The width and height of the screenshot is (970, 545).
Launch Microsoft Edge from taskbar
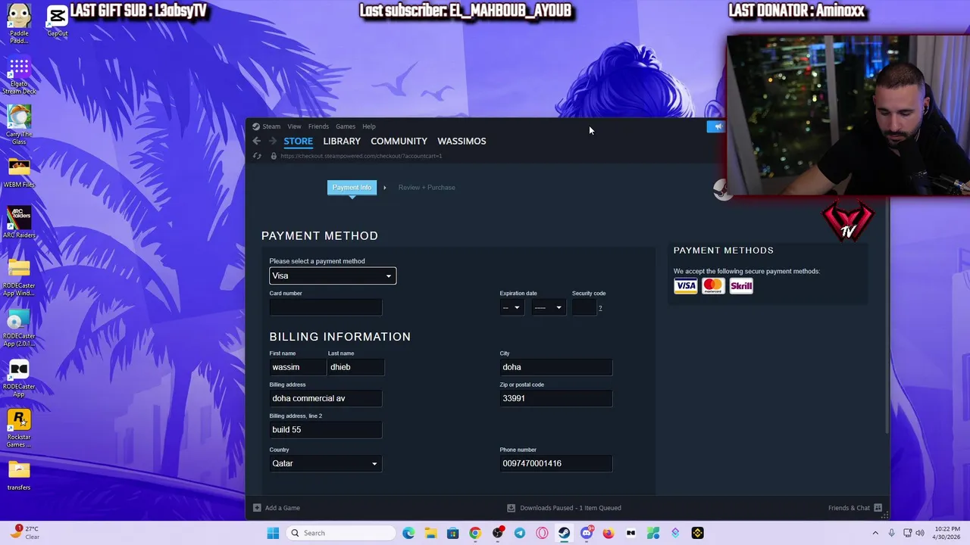[408, 533]
